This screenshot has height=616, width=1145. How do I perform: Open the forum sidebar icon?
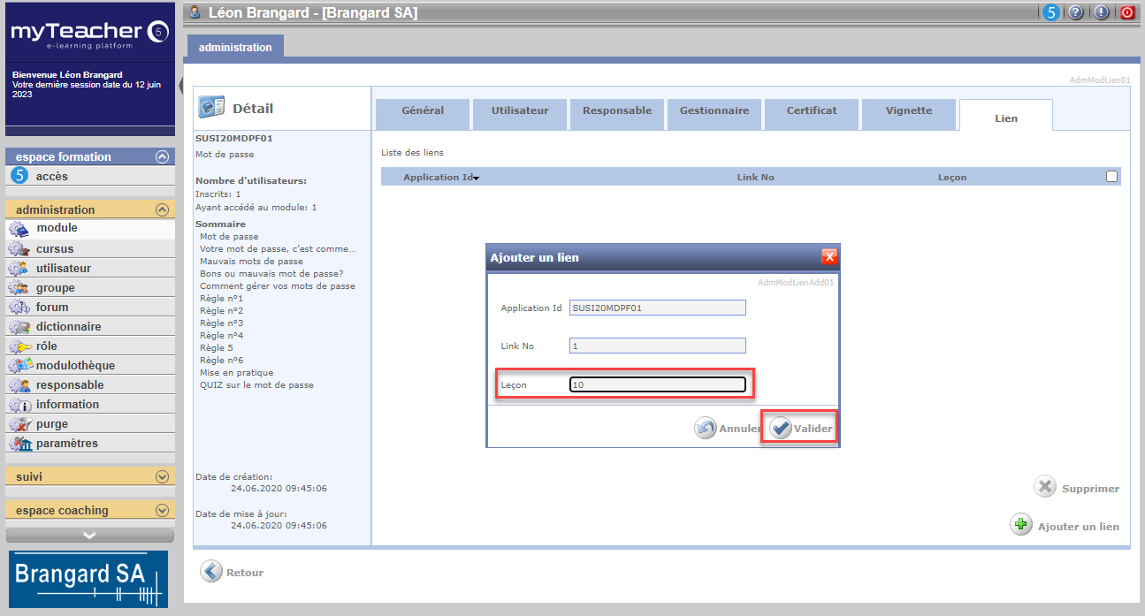click(x=19, y=308)
